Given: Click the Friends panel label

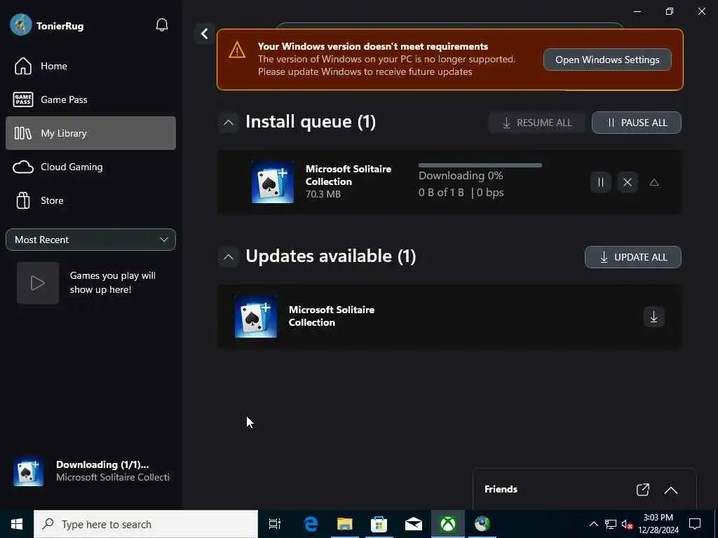Looking at the screenshot, I should (x=501, y=490).
